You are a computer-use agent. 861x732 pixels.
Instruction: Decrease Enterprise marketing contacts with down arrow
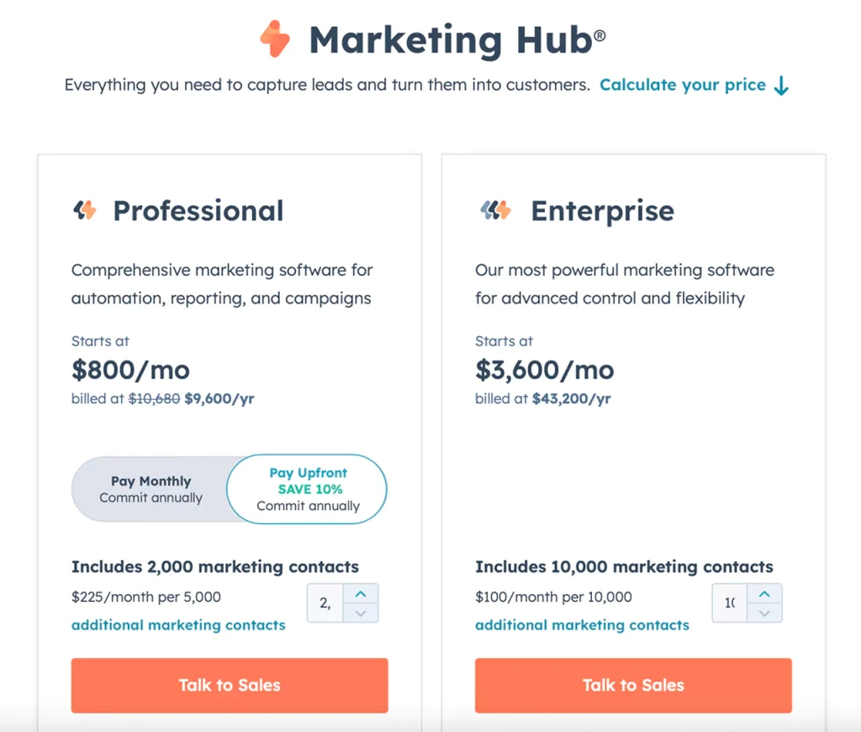tap(764, 613)
